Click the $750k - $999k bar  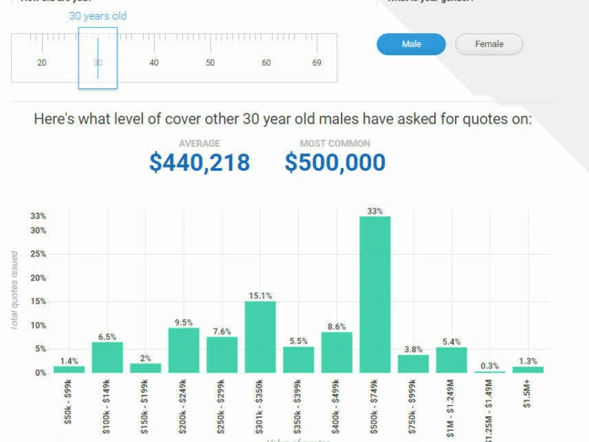[413, 364]
